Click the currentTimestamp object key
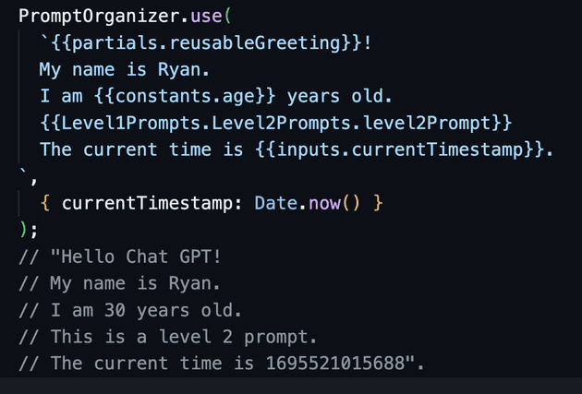582x394 pixels. [147, 204]
